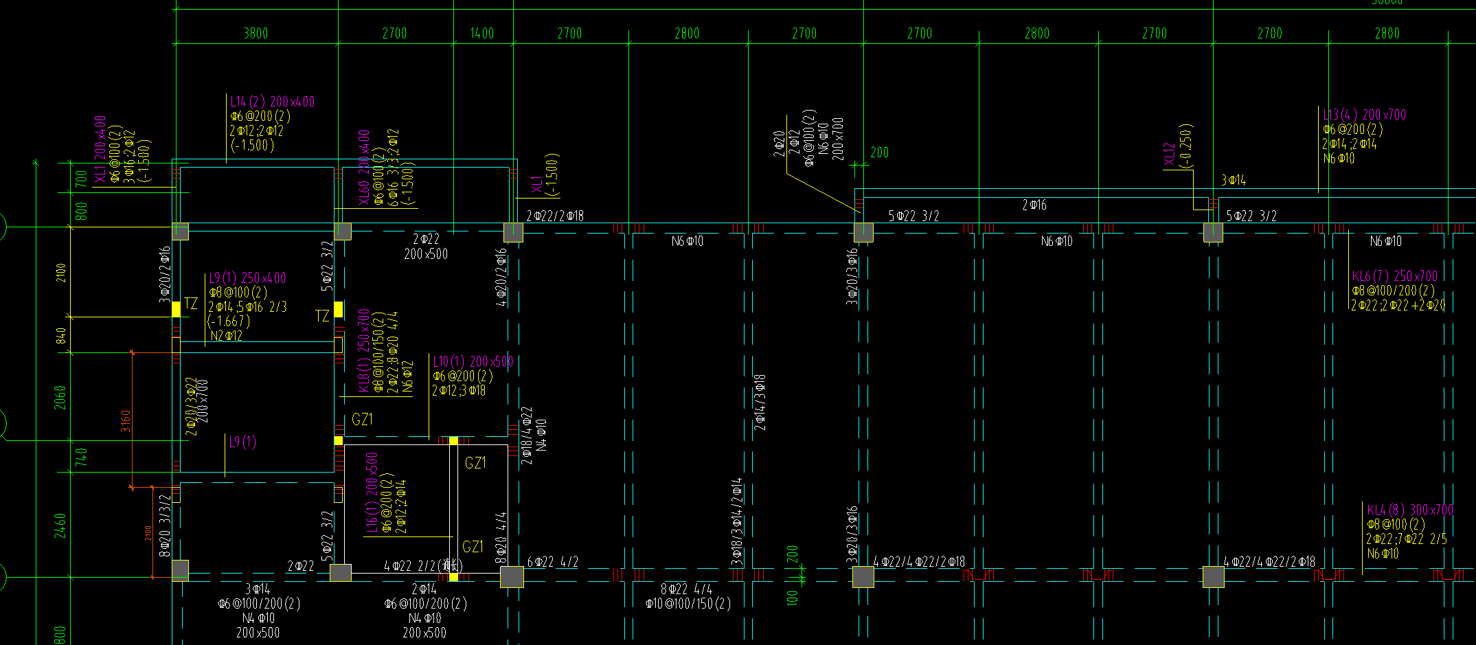Click the "(-0.250)" elevation text beside XL12
This screenshot has width=1476, height=645.
[1186, 146]
